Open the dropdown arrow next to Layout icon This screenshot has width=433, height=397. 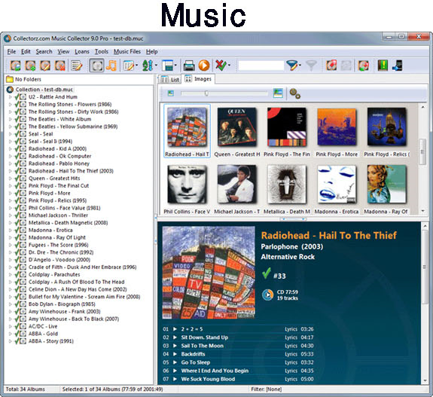(175, 66)
